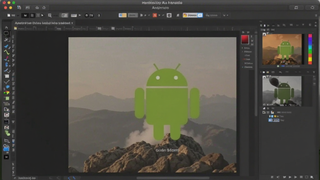Click the panel layout icon in title bar
This screenshot has width=320, height=180.
click(27, 7)
